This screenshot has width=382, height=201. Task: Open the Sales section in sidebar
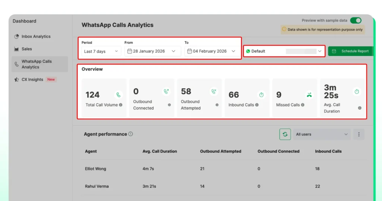[x=26, y=49]
